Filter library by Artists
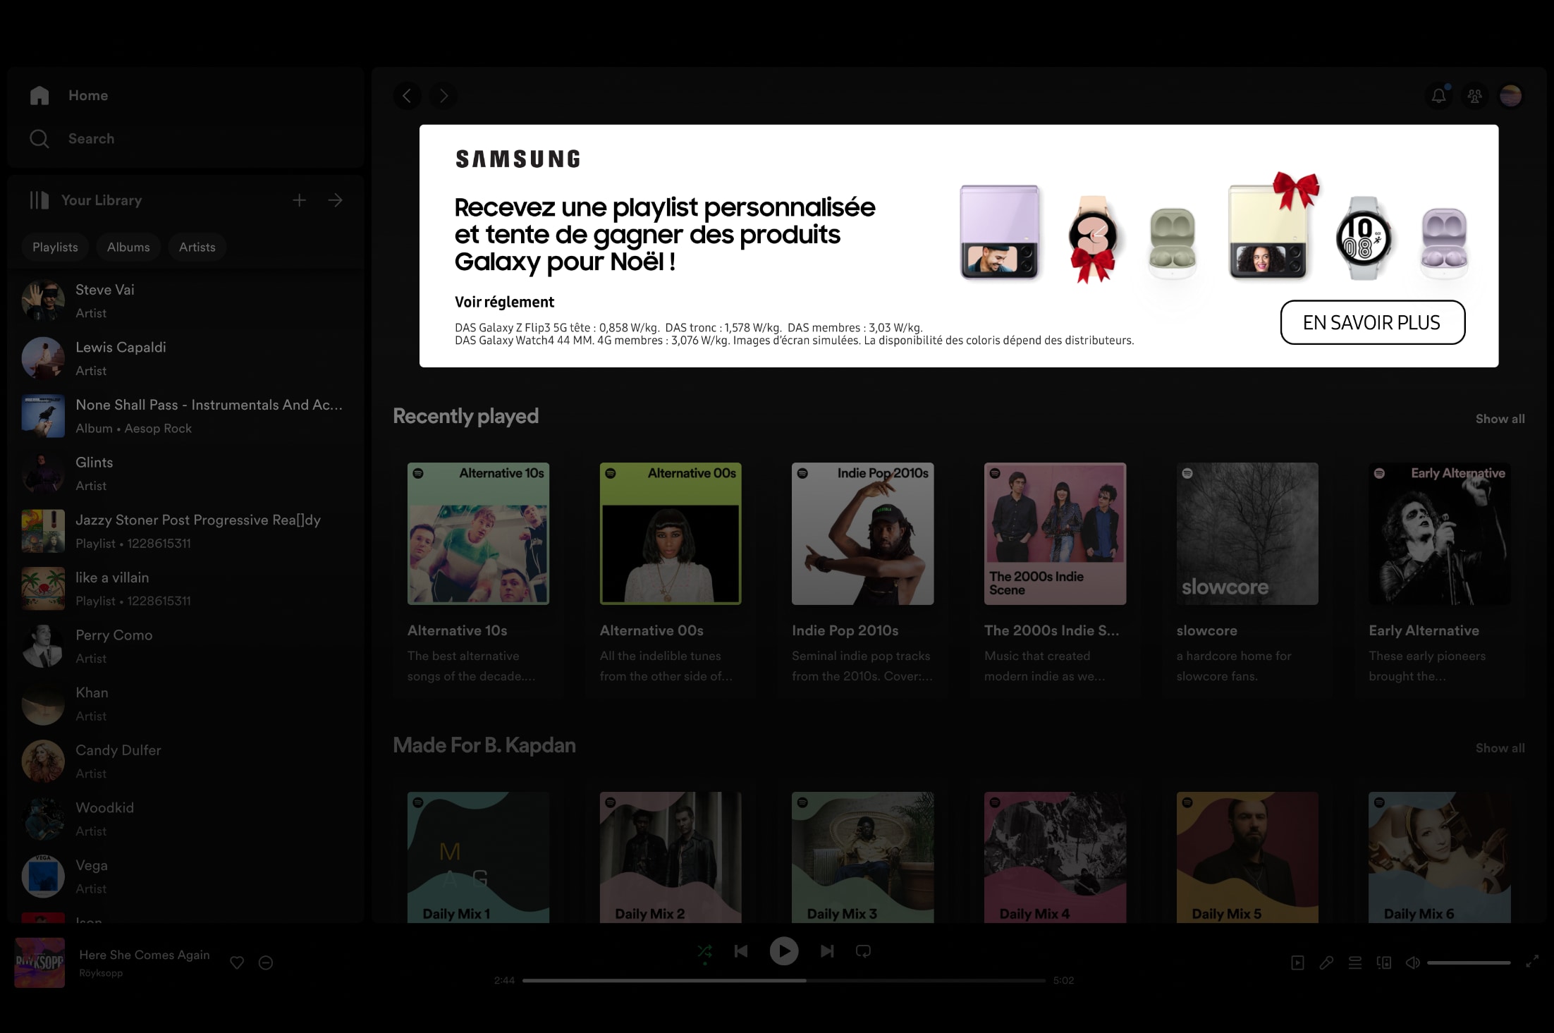Viewport: 1554px width, 1033px height. [197, 247]
